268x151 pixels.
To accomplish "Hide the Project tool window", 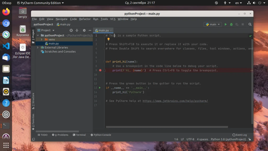I will (90, 30).
